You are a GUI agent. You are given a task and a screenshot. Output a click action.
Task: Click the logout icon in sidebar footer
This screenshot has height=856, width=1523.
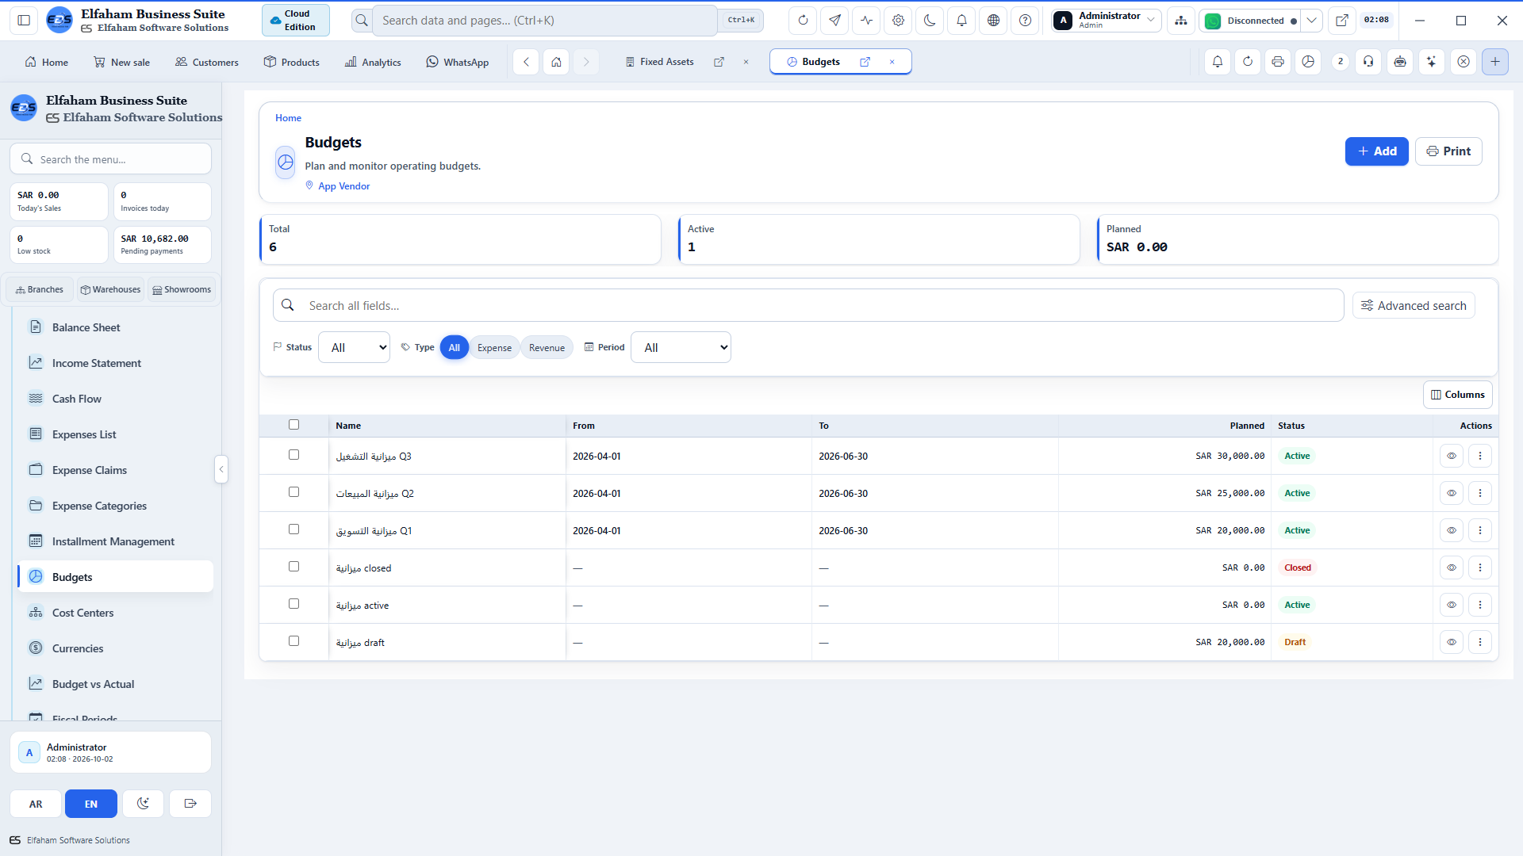pyautogui.click(x=190, y=804)
